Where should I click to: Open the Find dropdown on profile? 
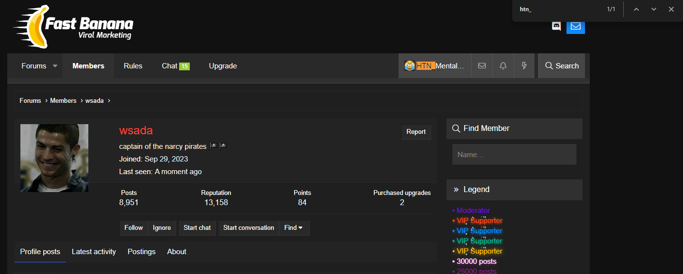(x=294, y=228)
